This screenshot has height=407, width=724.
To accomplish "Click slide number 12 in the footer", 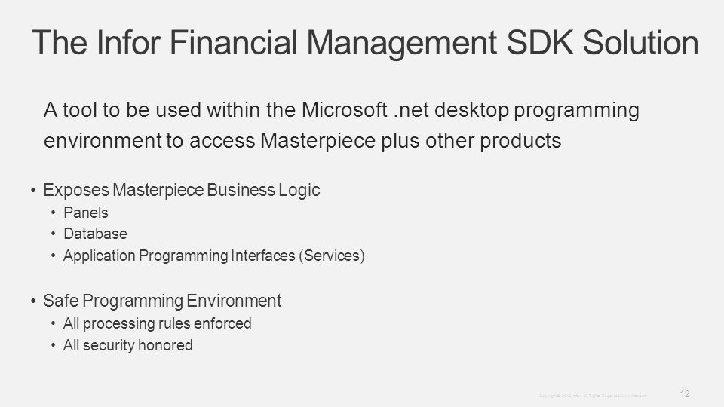I will (x=685, y=394).
